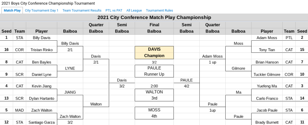Screen dimensions: 308x125
Task: Open the Match Play tab
Action: [12, 11]
